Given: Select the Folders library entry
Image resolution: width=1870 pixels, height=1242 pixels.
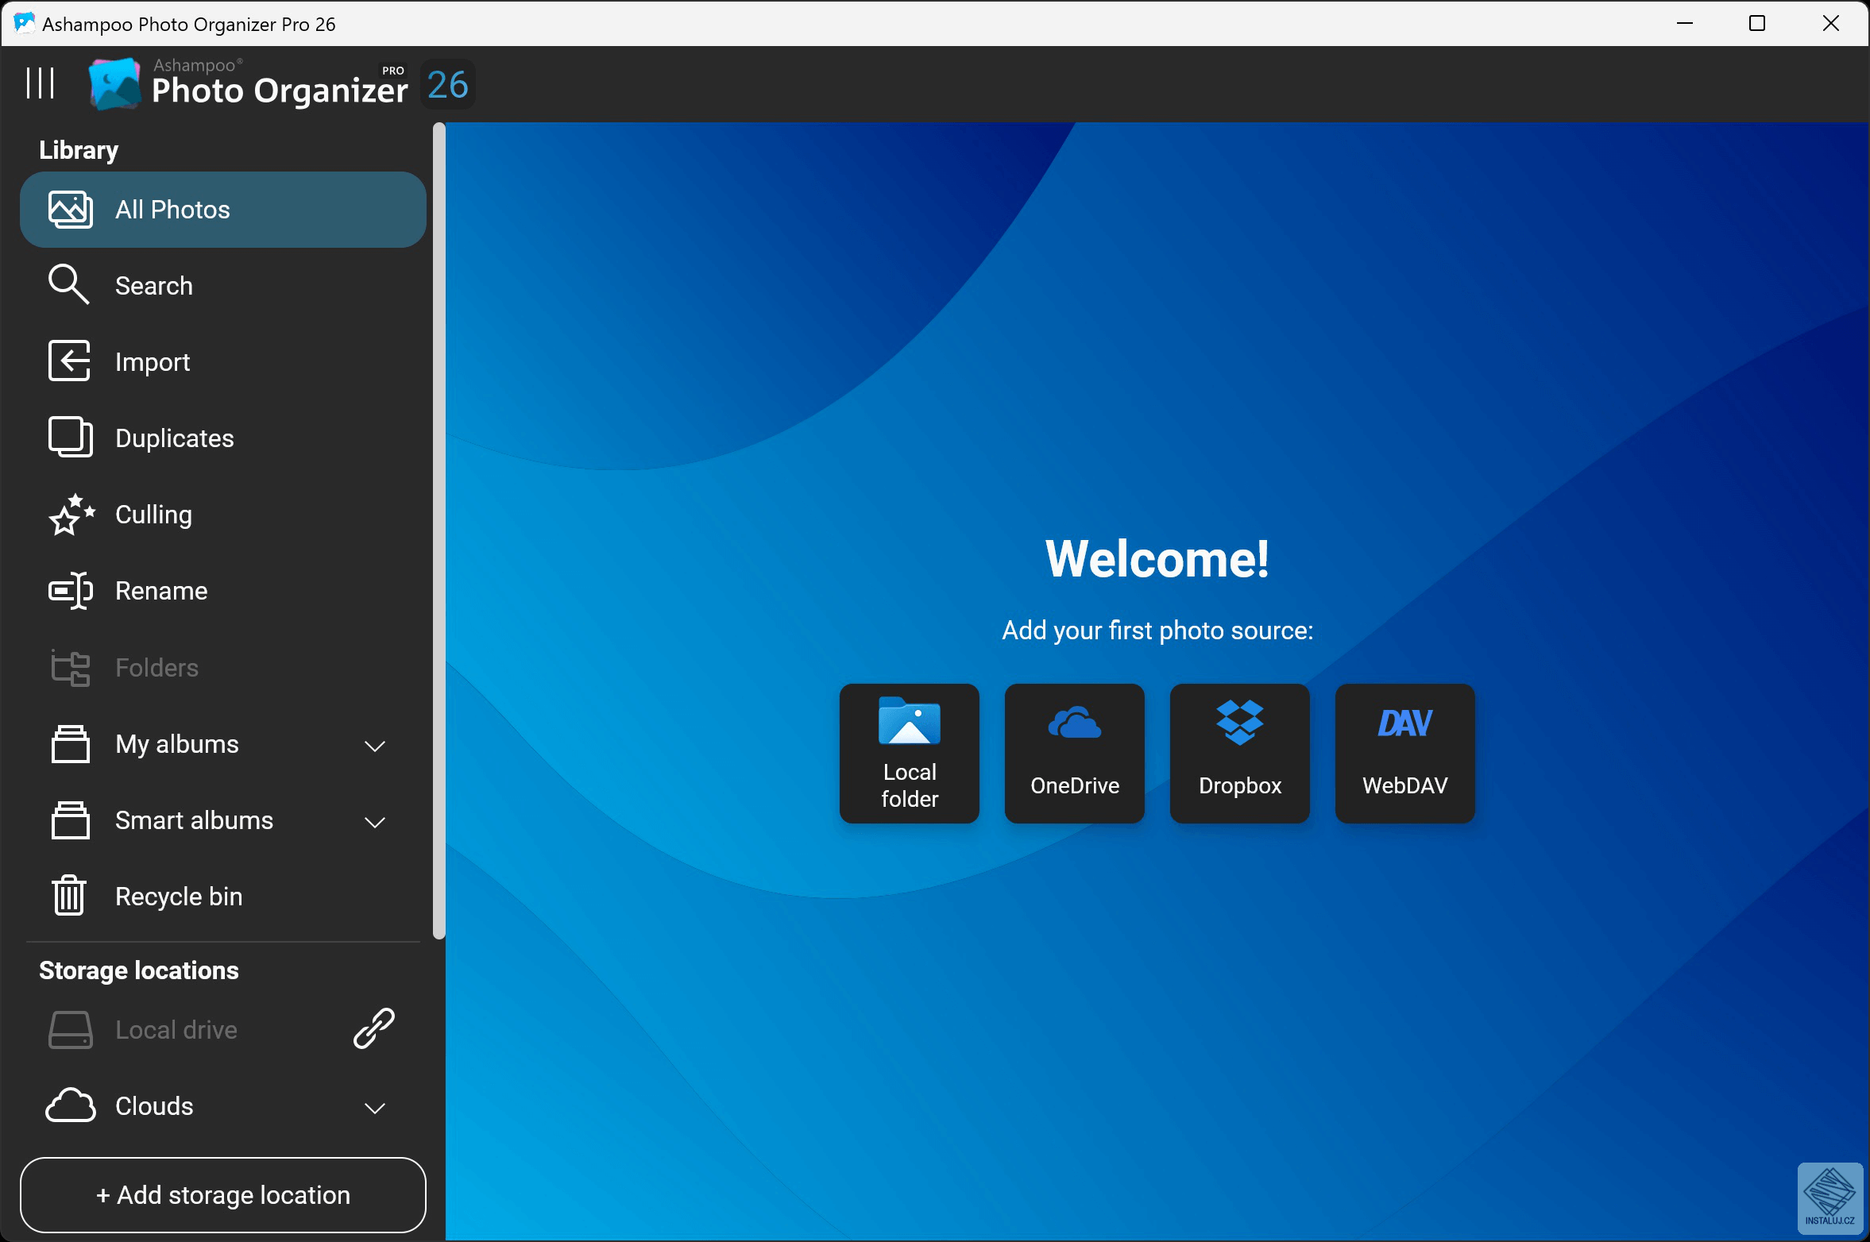Looking at the screenshot, I should [x=156, y=667].
